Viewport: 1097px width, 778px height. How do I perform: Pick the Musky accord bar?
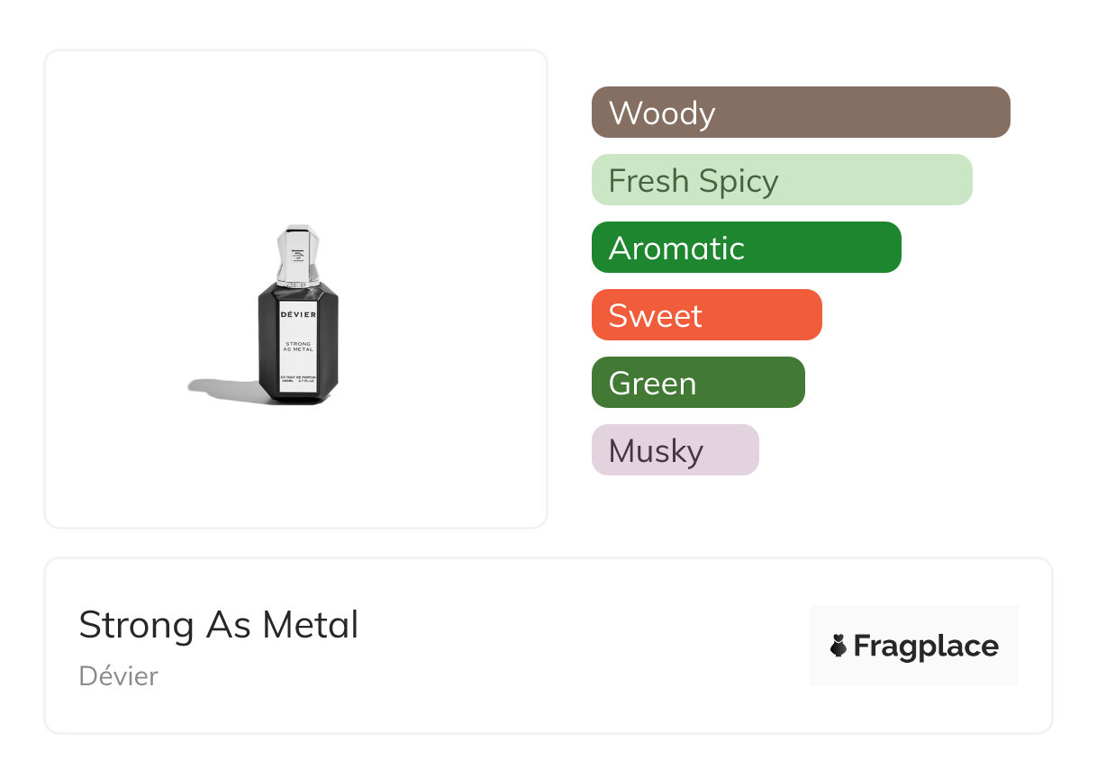[675, 450]
